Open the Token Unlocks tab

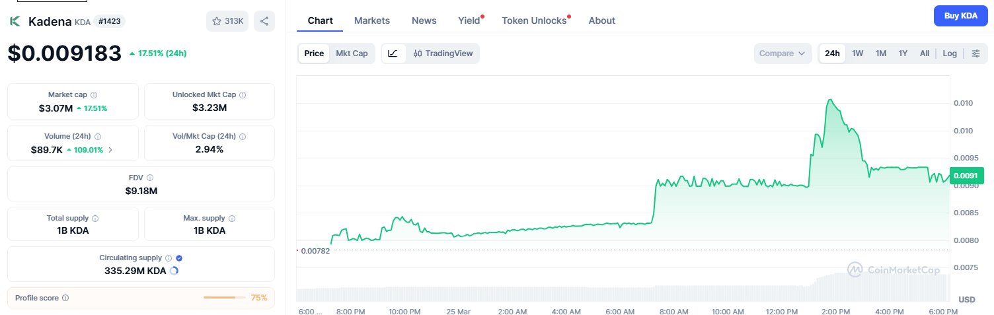(x=534, y=20)
